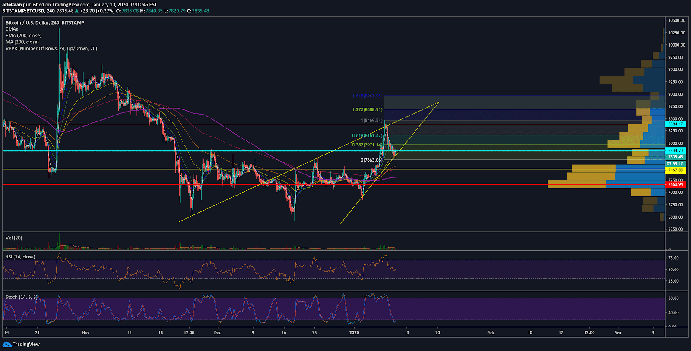Click the yellow 7467.88 price tag
691x351 pixels.
coord(675,171)
